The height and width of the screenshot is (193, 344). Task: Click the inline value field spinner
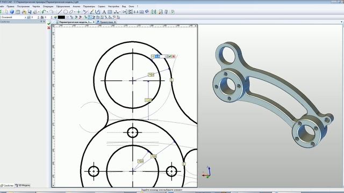166,56
